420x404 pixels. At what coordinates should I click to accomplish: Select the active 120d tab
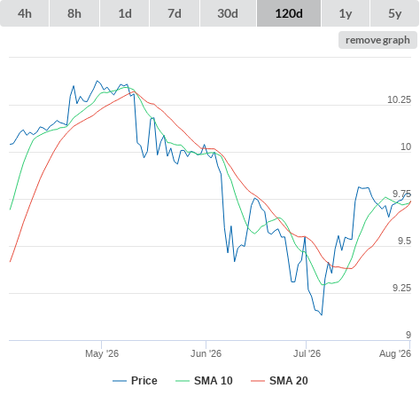tap(289, 13)
